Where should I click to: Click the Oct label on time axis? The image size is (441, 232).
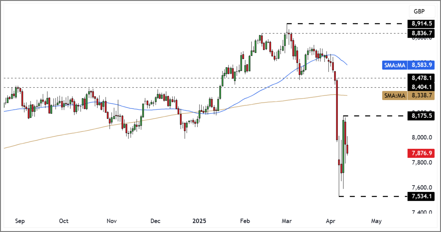64,221
